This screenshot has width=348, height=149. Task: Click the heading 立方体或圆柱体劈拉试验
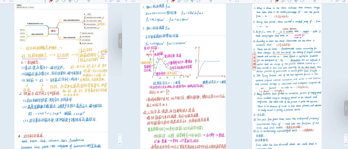[x=162, y=35]
